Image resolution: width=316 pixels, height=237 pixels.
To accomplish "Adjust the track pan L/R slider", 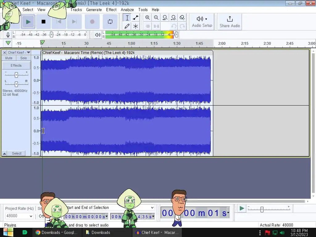I will click(x=16, y=84).
